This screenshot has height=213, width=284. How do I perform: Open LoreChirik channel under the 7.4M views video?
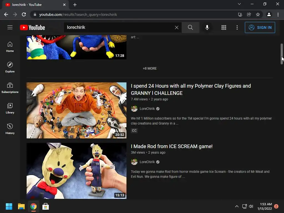click(x=147, y=109)
